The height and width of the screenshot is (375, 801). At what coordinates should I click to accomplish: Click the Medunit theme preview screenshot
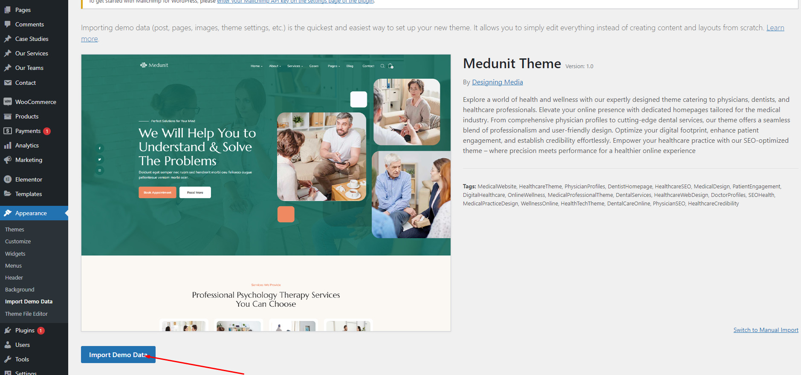coord(266,193)
